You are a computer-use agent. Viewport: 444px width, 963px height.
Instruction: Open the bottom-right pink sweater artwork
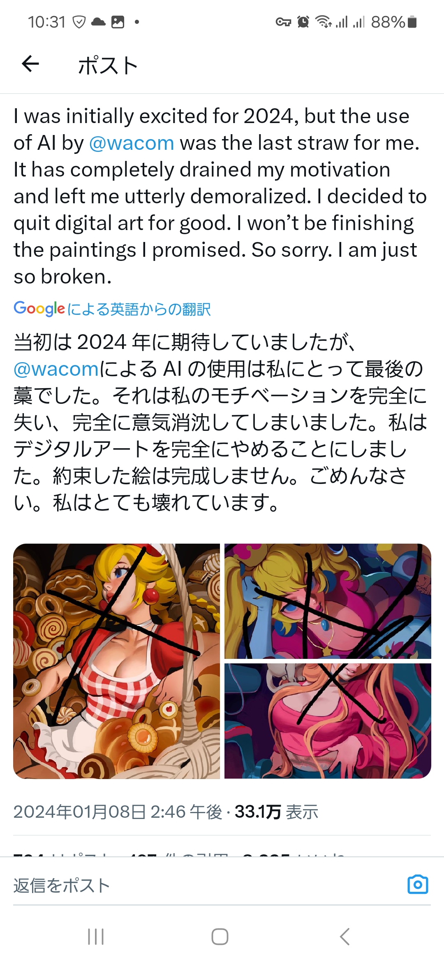point(328,721)
